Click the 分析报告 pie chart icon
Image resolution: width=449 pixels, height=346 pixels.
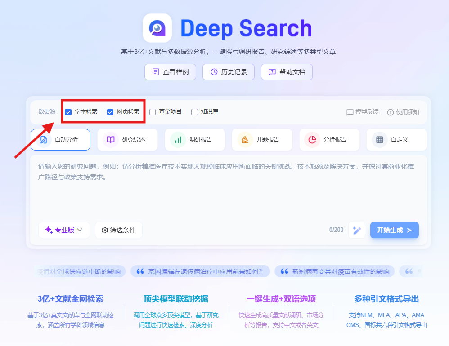(312, 140)
